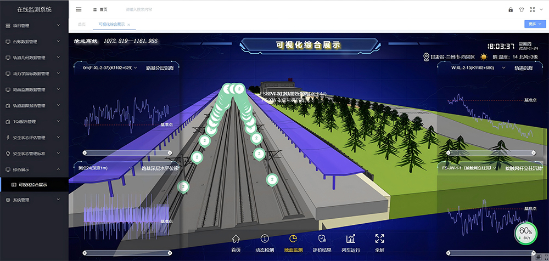Go to 首页 home icon at bottom
549x261 pixels.
236,242
